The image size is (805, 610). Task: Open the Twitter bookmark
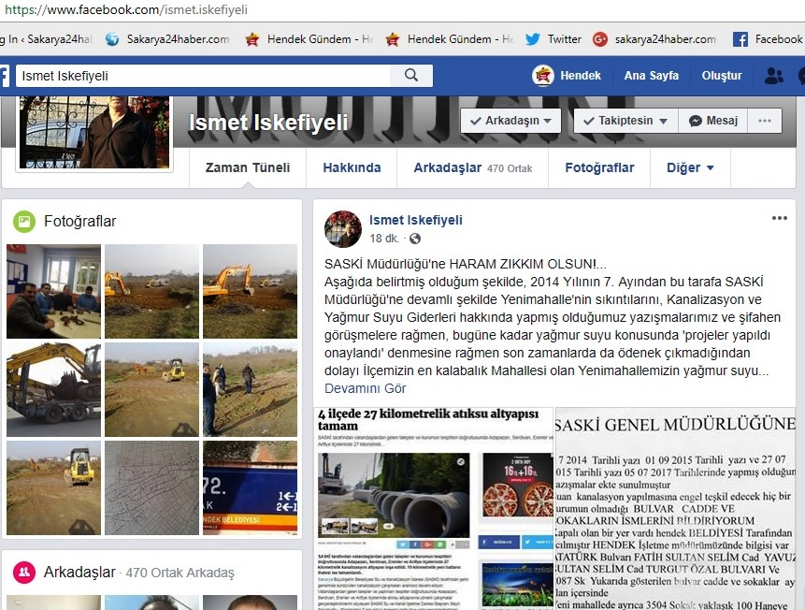pyautogui.click(x=553, y=39)
